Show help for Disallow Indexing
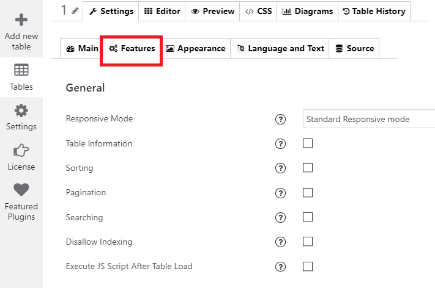This screenshot has height=288, width=435. click(x=280, y=242)
